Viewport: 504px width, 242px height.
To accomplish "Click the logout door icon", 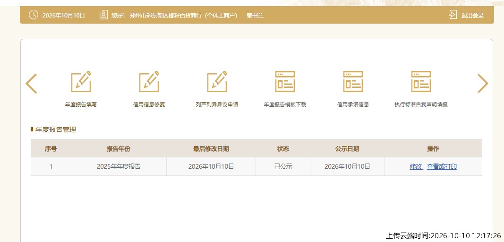I will pyautogui.click(x=453, y=15).
